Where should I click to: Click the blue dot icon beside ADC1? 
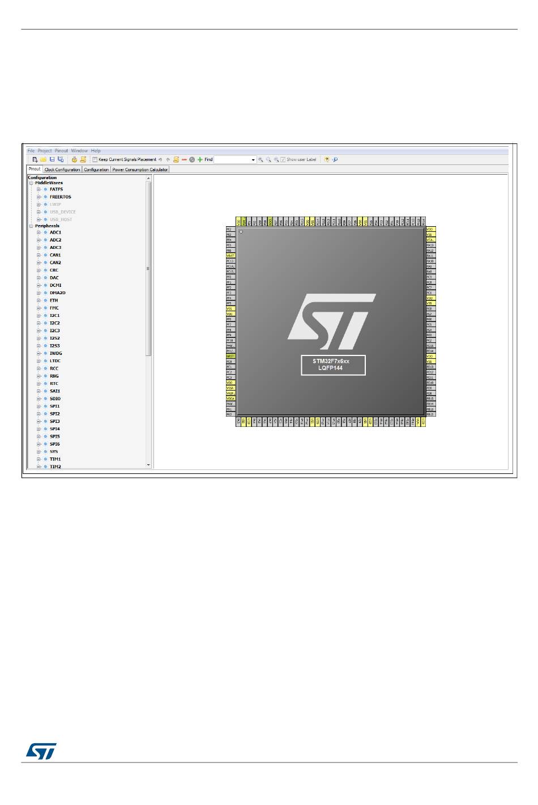(45, 232)
